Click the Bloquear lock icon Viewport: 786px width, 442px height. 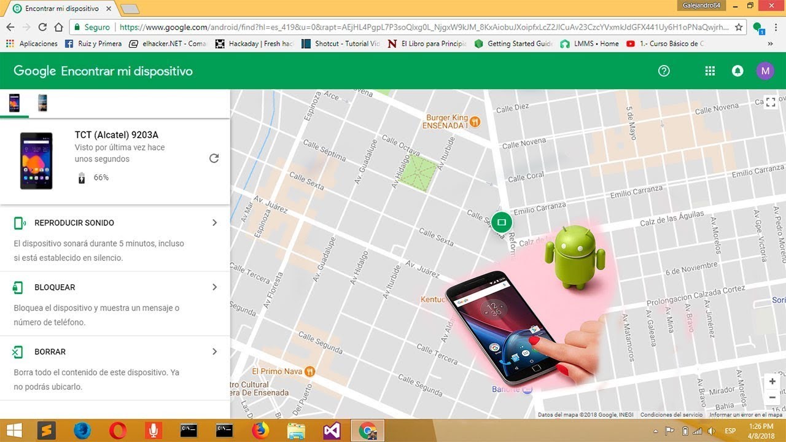click(x=18, y=287)
